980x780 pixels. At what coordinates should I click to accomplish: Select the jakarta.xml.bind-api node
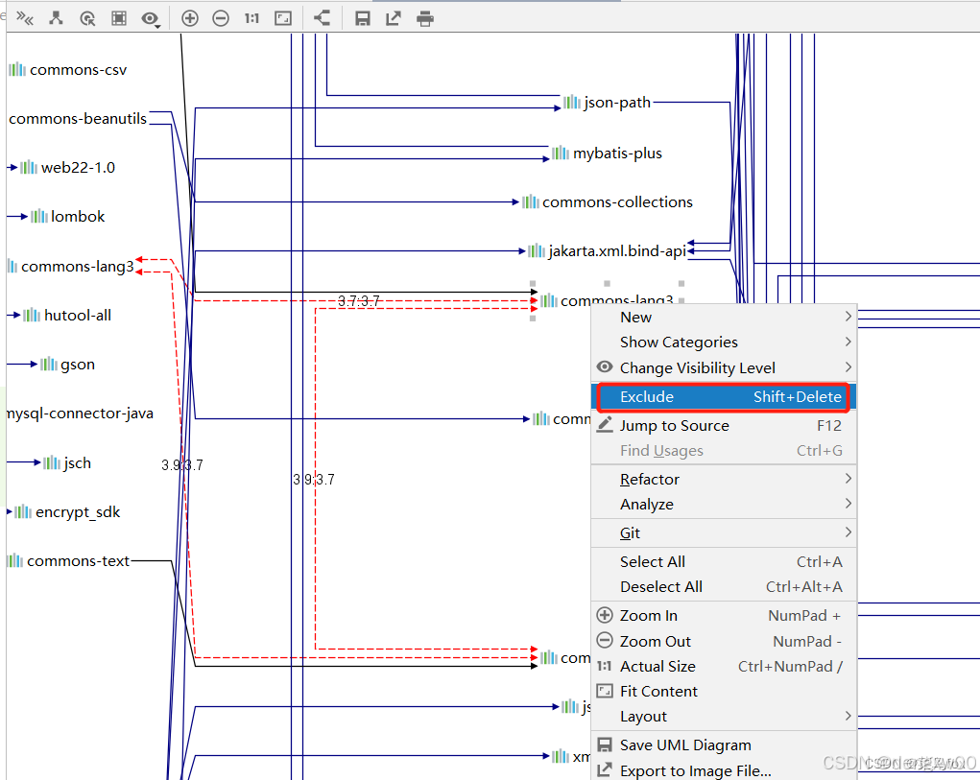pos(607,251)
